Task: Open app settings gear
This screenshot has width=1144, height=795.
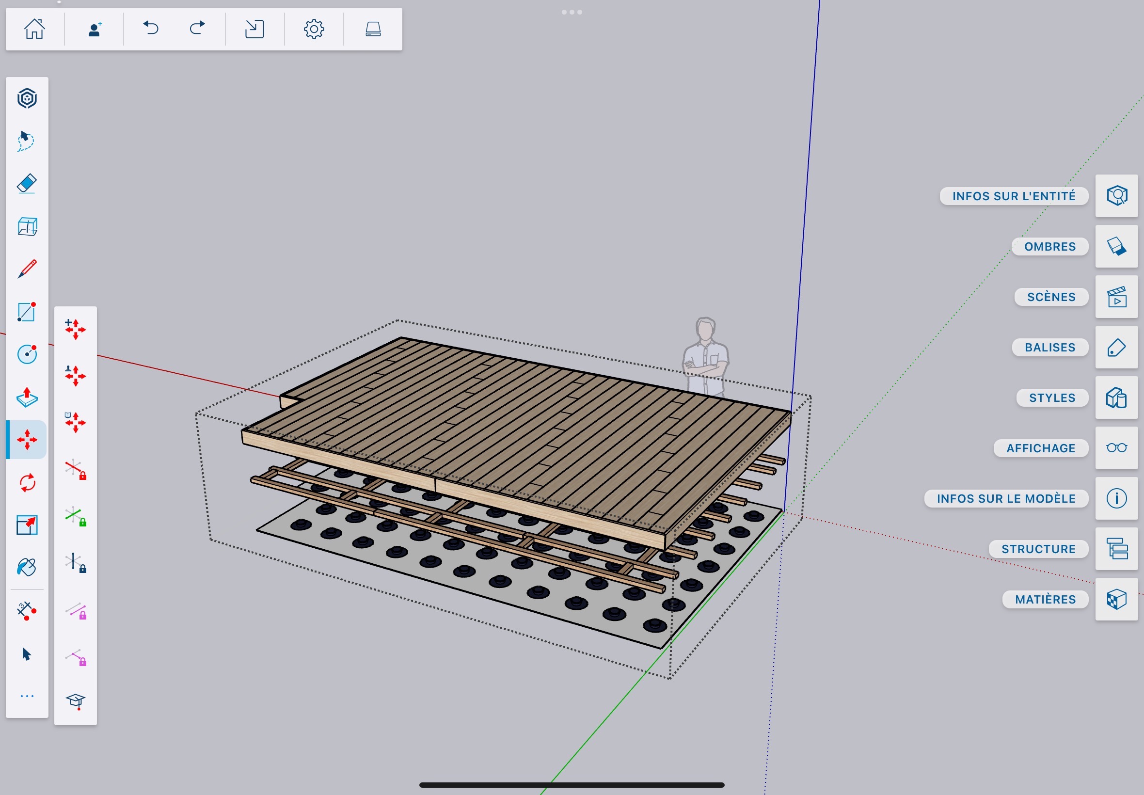Action: 314,29
